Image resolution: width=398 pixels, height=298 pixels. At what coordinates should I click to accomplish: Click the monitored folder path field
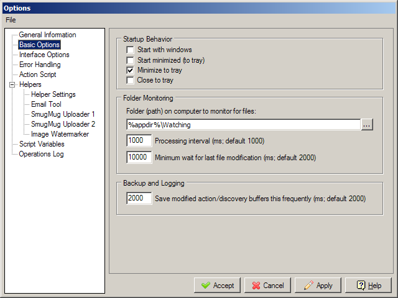coord(243,125)
